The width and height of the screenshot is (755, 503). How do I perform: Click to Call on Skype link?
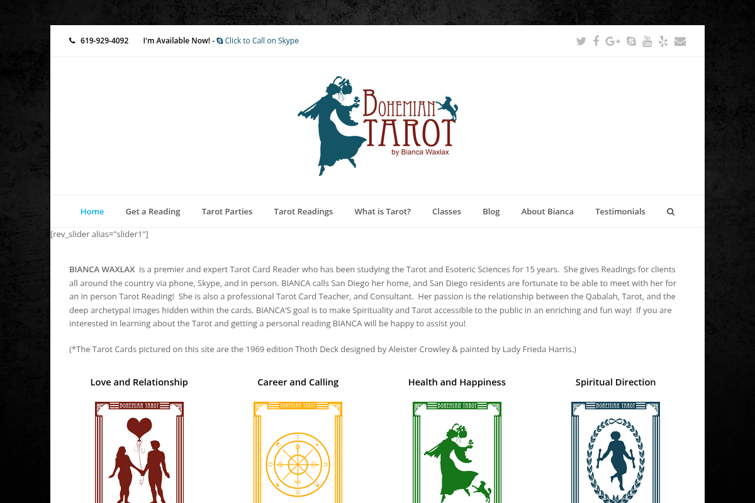tap(261, 41)
